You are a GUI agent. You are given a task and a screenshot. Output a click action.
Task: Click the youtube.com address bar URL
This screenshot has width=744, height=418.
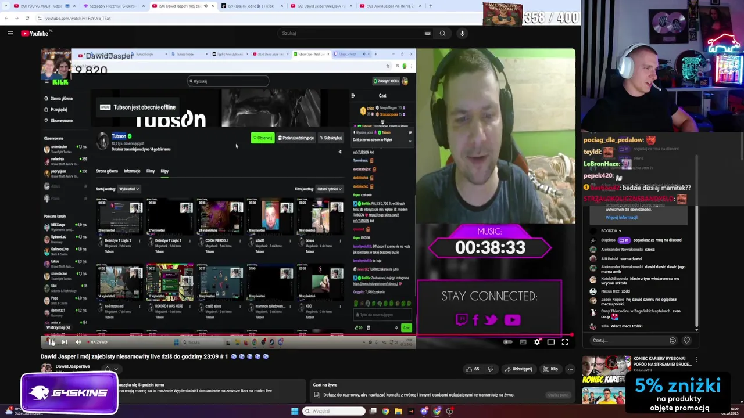point(78,18)
